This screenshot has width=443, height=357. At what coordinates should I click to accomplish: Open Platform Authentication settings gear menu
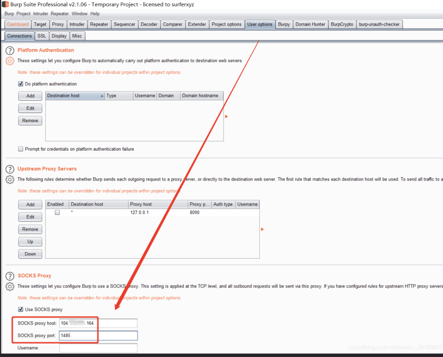click(10, 61)
